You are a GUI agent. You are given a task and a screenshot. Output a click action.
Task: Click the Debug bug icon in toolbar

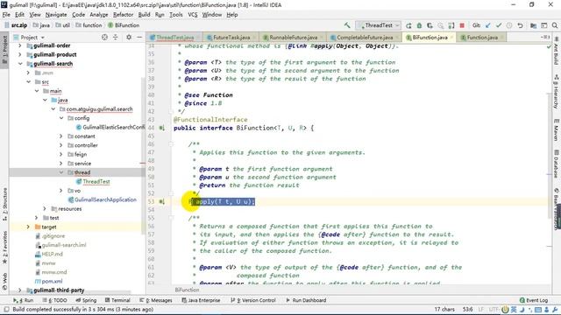tap(419, 25)
